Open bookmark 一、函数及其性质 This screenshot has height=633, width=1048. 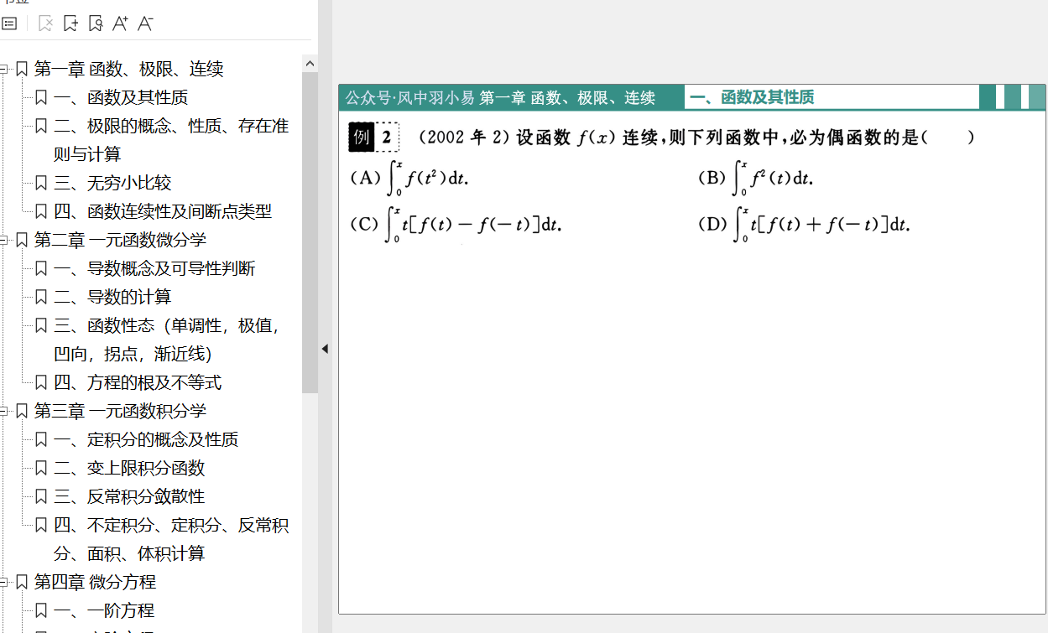click(x=120, y=98)
